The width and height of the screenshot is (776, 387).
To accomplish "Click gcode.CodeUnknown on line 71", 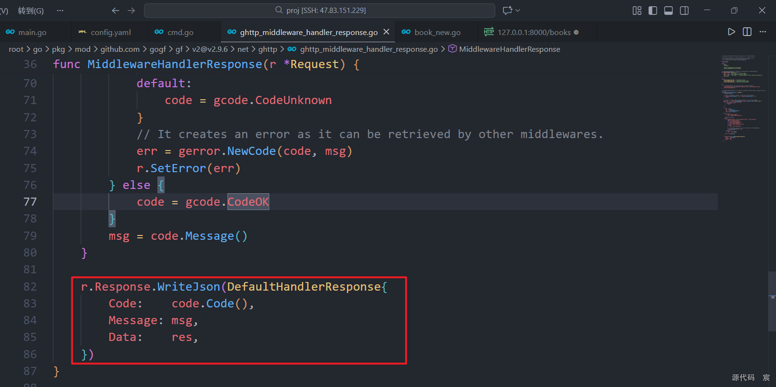I will (x=272, y=100).
